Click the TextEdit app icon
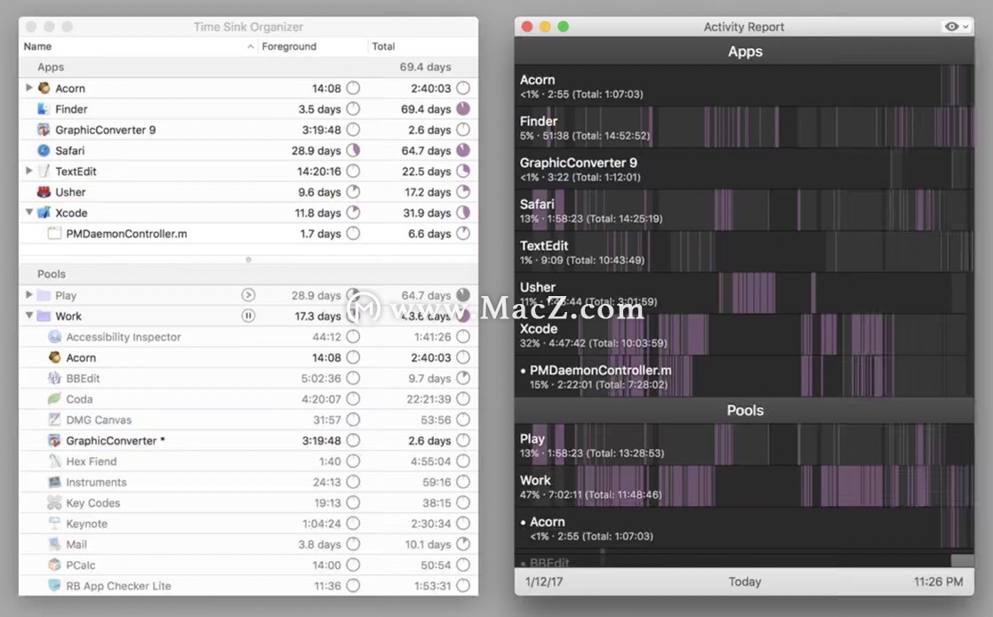 click(x=43, y=171)
